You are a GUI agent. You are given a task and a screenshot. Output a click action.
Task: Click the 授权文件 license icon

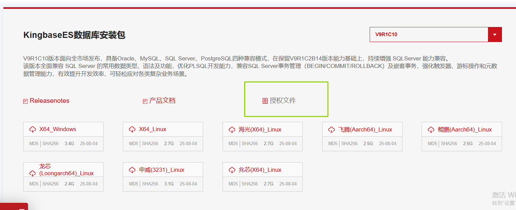point(265,101)
